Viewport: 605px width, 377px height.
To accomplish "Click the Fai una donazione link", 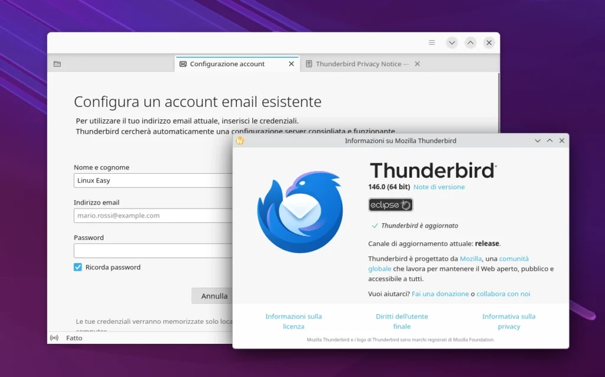I will tap(441, 294).
